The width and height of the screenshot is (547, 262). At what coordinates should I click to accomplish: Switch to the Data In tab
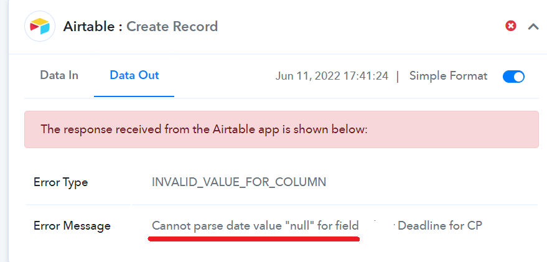(x=59, y=75)
